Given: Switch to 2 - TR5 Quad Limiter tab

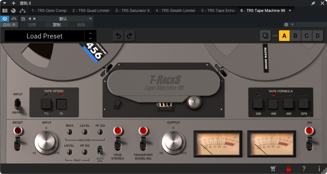Looking at the screenshot, I should coord(91,10).
